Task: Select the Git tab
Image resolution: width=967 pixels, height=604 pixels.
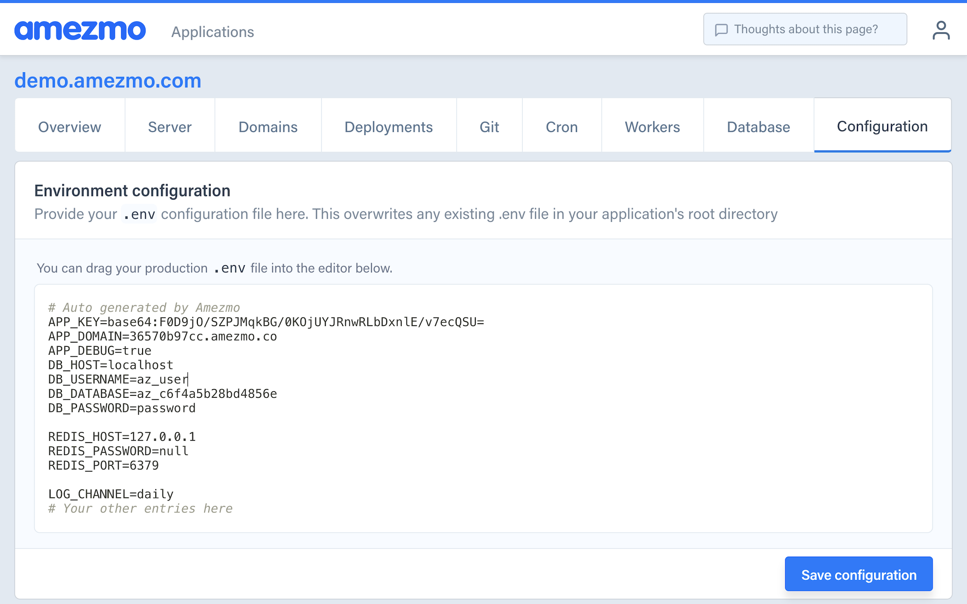Action: coord(489,126)
